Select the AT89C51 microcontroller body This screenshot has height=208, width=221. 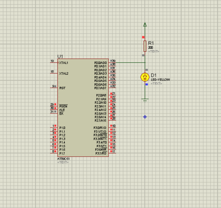tap(83, 108)
